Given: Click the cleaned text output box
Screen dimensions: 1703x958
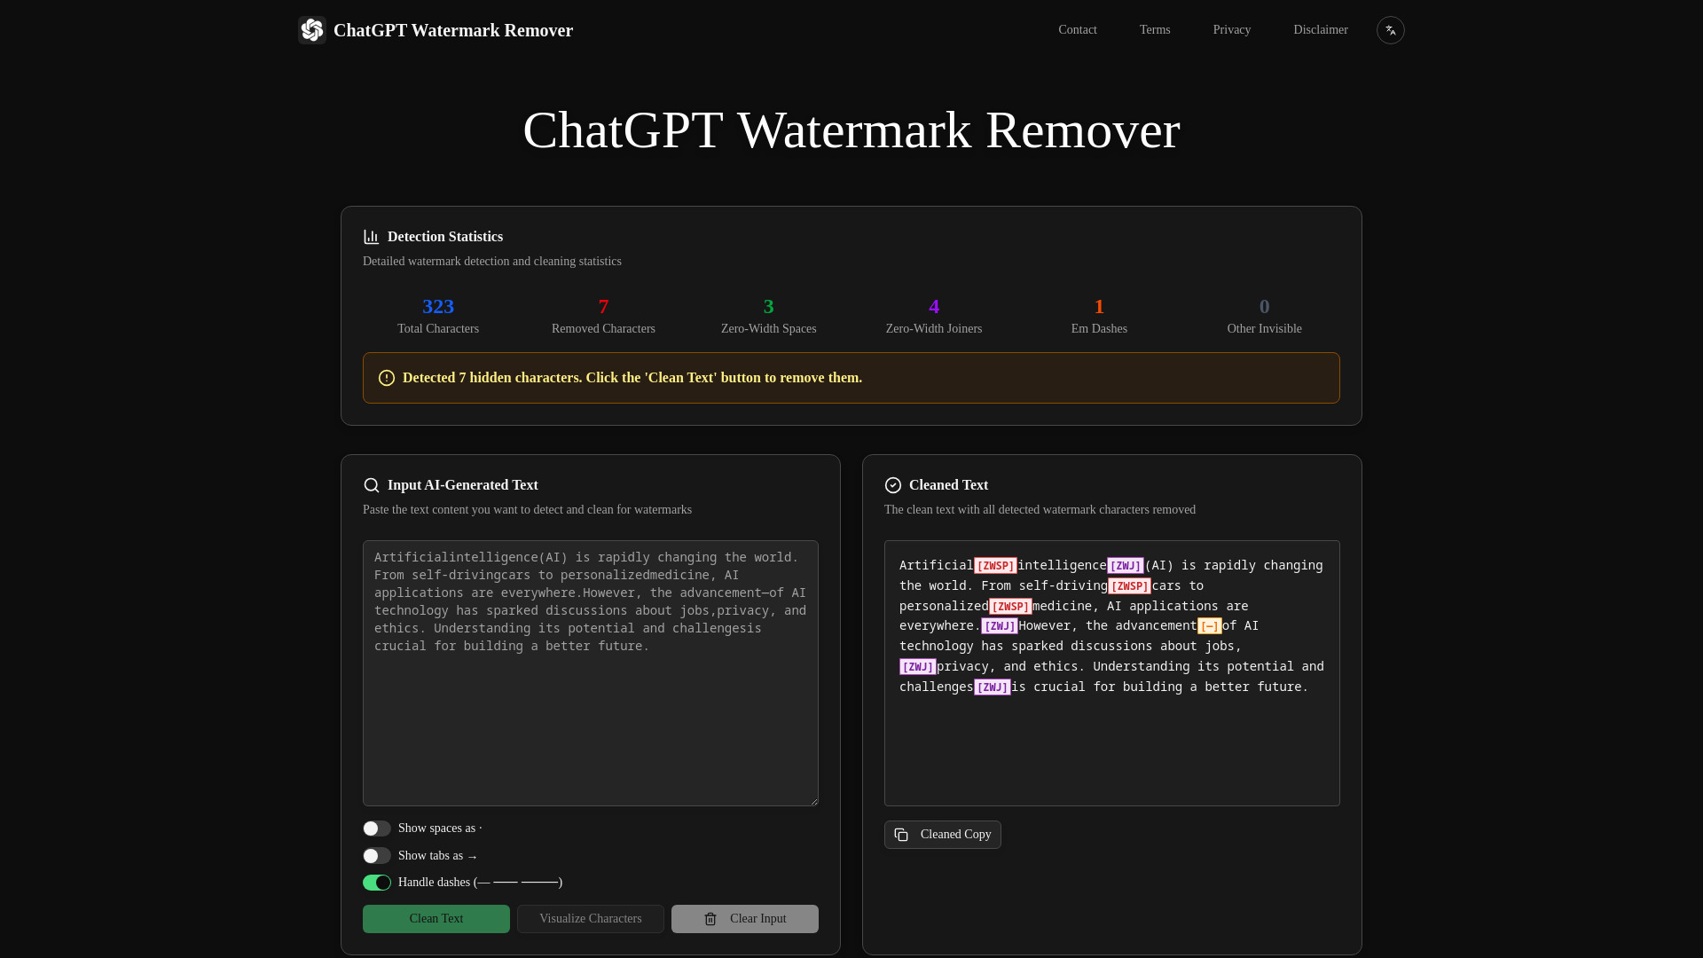Looking at the screenshot, I should click(x=1112, y=673).
